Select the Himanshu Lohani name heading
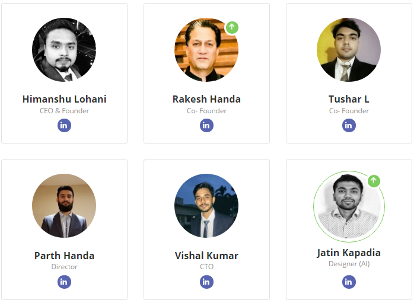This screenshot has width=414, height=303. point(64,99)
